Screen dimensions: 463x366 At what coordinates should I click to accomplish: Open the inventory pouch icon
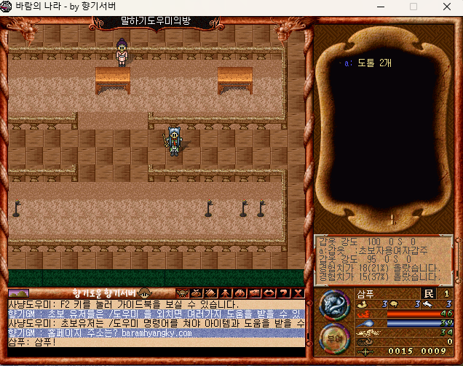[x=197, y=293]
